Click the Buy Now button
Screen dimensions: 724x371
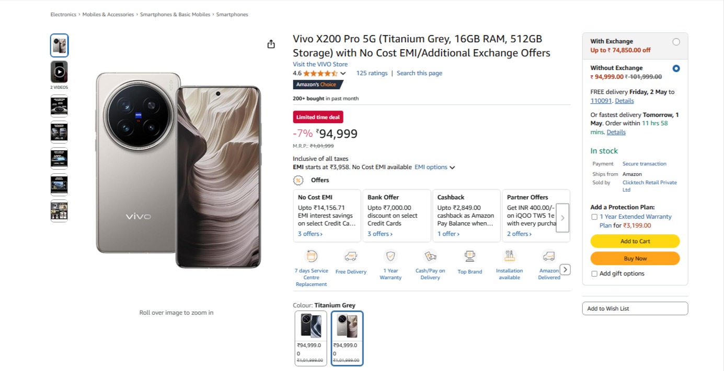(x=635, y=258)
